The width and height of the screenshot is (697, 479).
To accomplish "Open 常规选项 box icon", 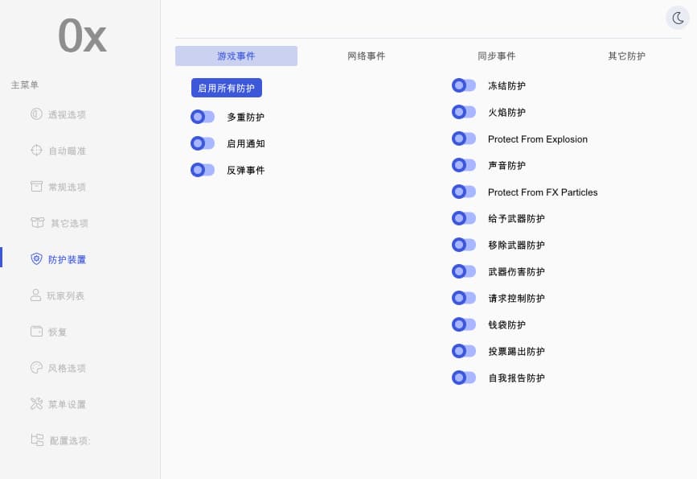I will pyautogui.click(x=36, y=186).
